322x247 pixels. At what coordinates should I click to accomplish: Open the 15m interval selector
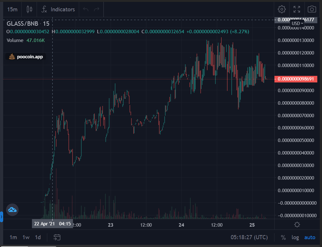tap(12, 9)
